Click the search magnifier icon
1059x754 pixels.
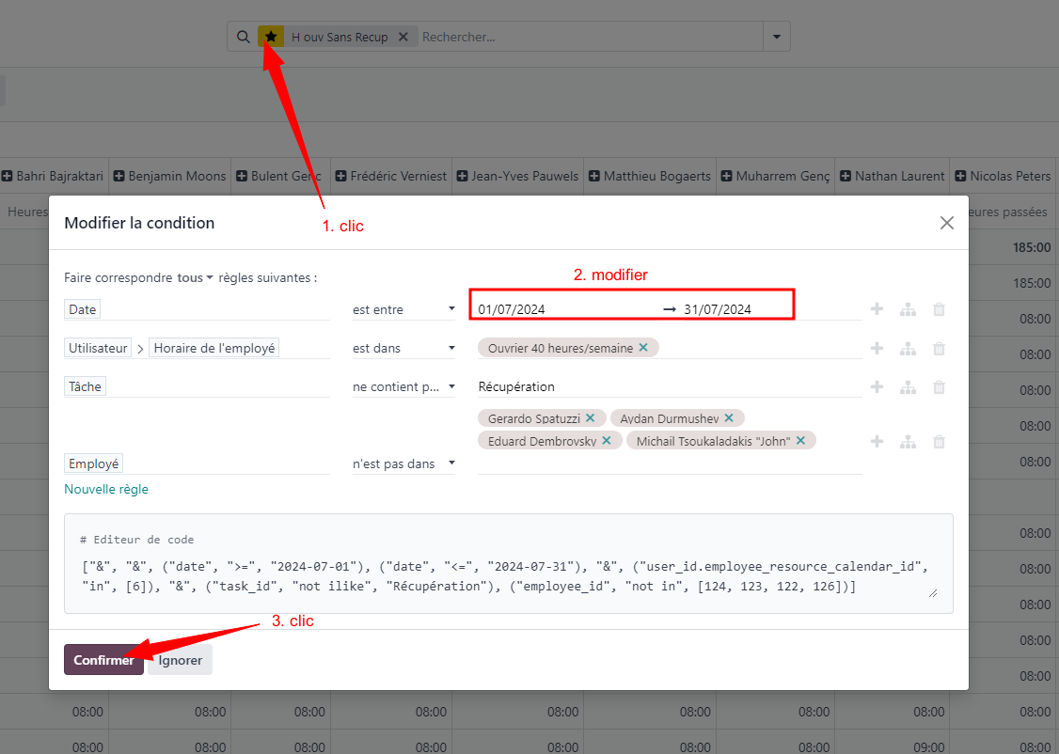(243, 37)
